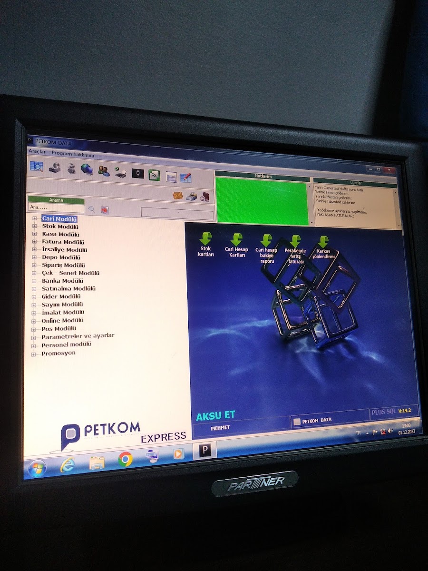Click the volume speaker tray icon
The width and height of the screenshot is (428, 571).
(390, 431)
